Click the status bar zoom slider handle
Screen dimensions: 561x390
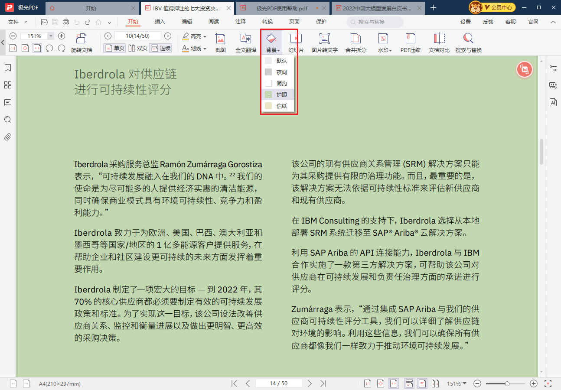[x=507, y=383]
